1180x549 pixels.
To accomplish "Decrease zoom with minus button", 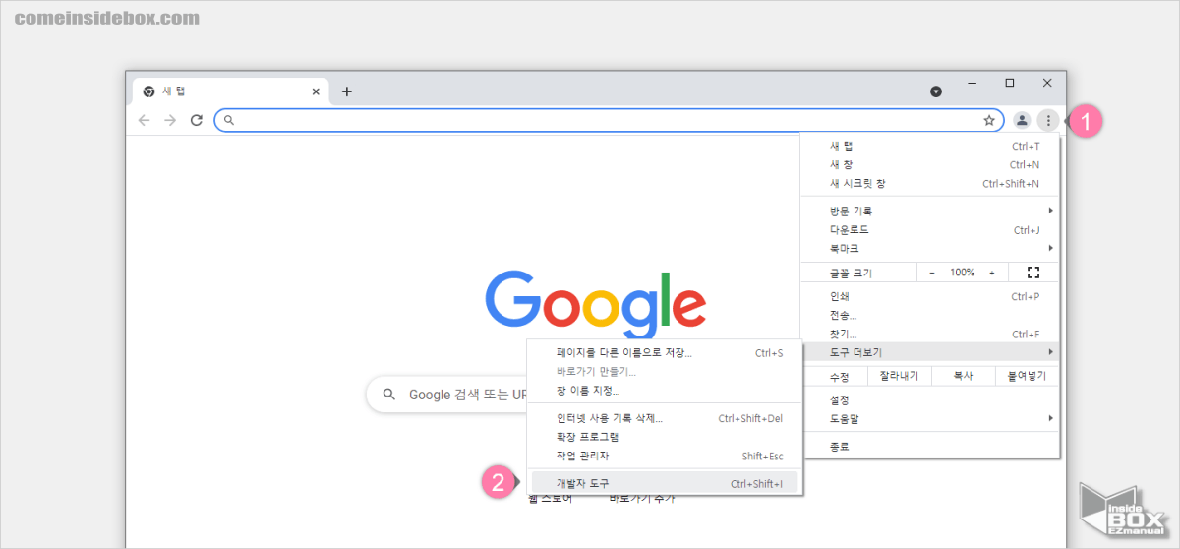I will (932, 273).
